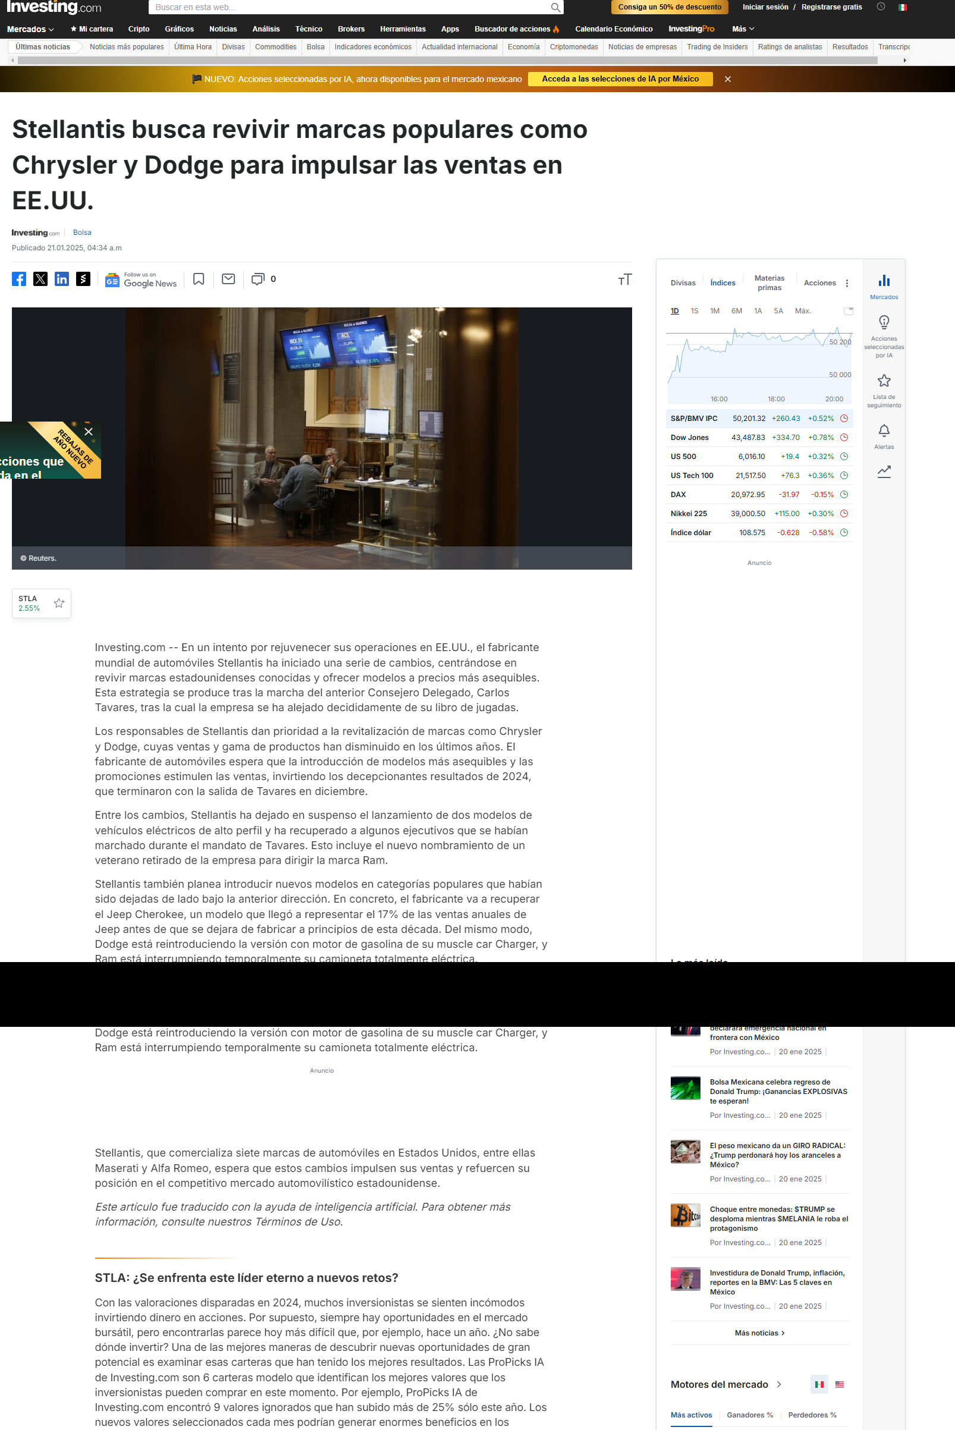Open trending chart sidebar icon
This screenshot has height=1430, width=955.
[884, 472]
